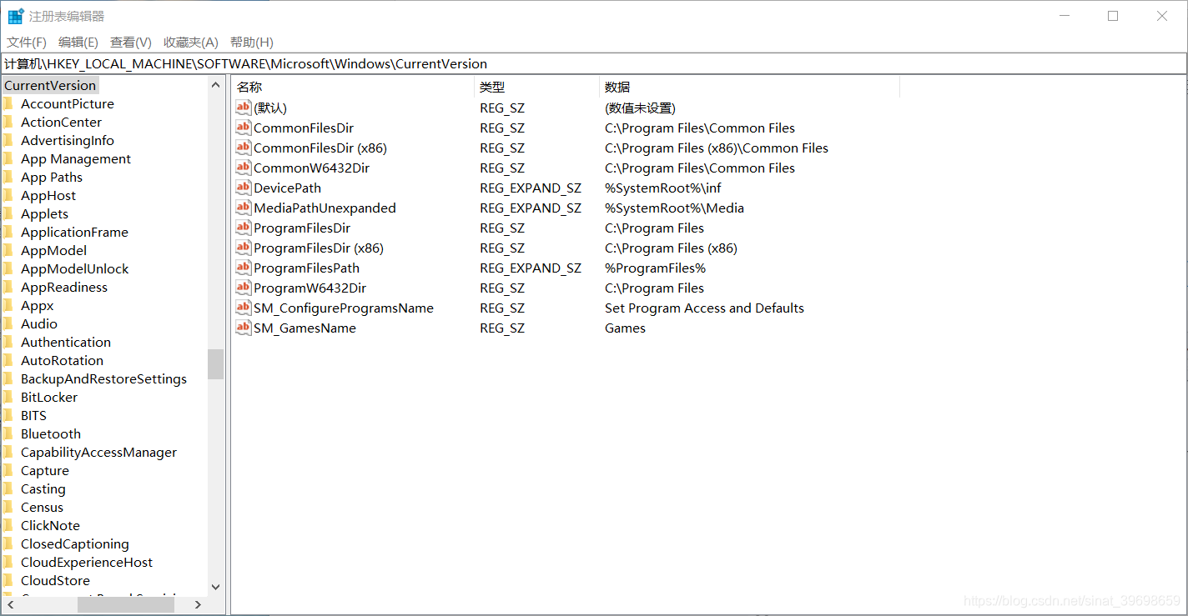Click the %ProgramFiles% data cell
The image size is (1188, 616).
tap(655, 268)
